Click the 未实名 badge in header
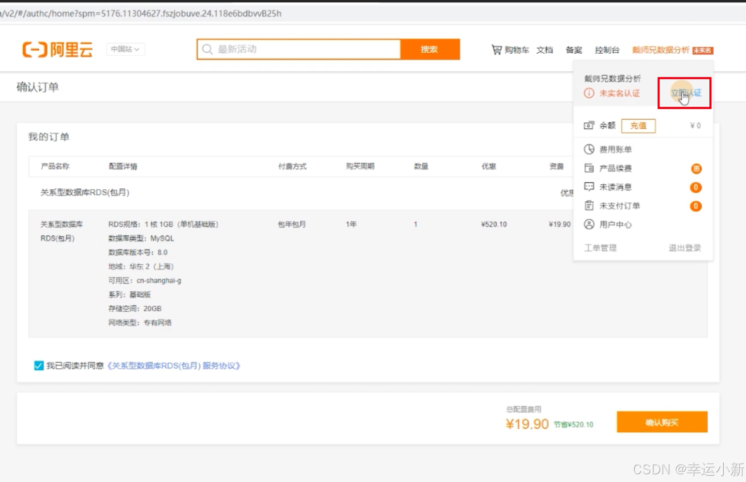Image resolution: width=746 pixels, height=482 pixels. (x=702, y=50)
